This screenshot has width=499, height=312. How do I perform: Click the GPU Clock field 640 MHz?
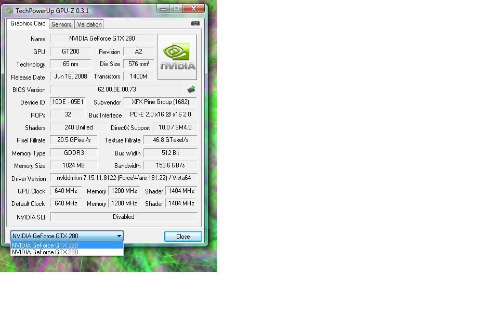[x=66, y=191]
